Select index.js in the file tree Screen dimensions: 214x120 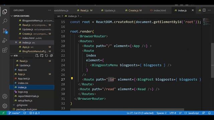[32, 87]
